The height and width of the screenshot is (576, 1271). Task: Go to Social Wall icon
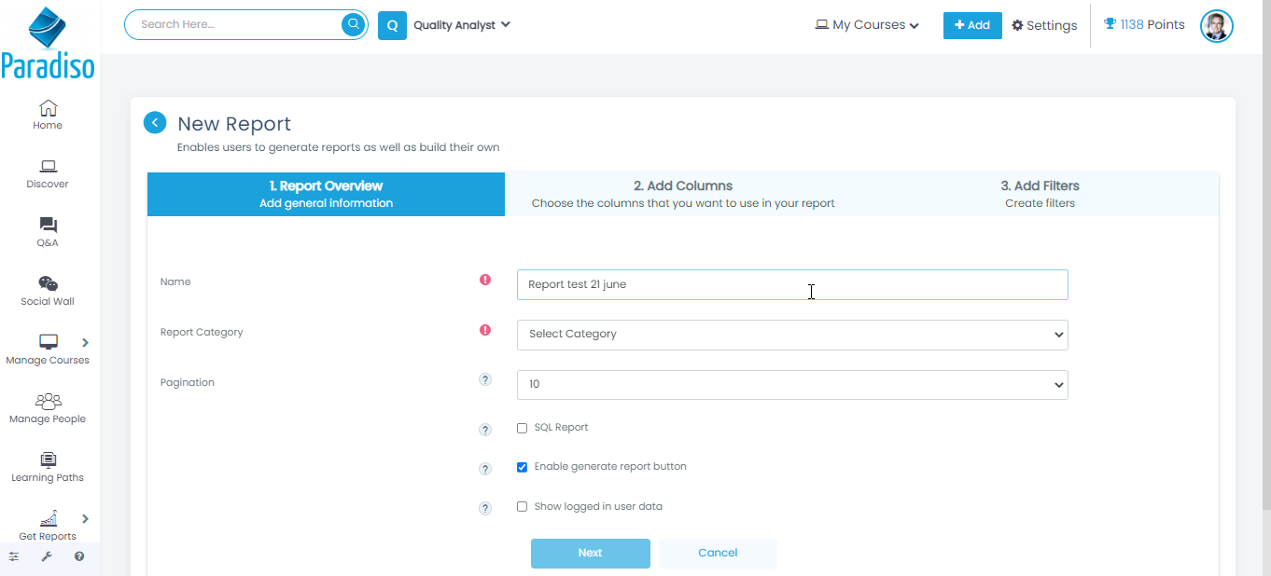click(x=48, y=284)
